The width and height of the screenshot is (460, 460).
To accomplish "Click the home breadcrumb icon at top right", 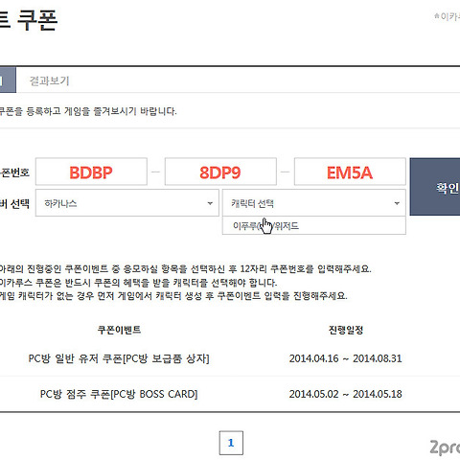I will (x=437, y=15).
